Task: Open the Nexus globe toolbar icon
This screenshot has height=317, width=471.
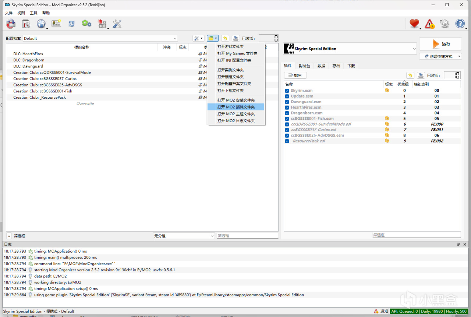Action: (x=41, y=24)
